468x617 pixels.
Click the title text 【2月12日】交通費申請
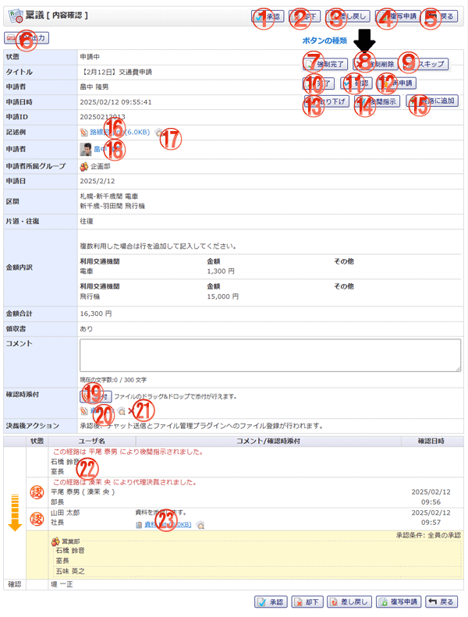tap(115, 72)
